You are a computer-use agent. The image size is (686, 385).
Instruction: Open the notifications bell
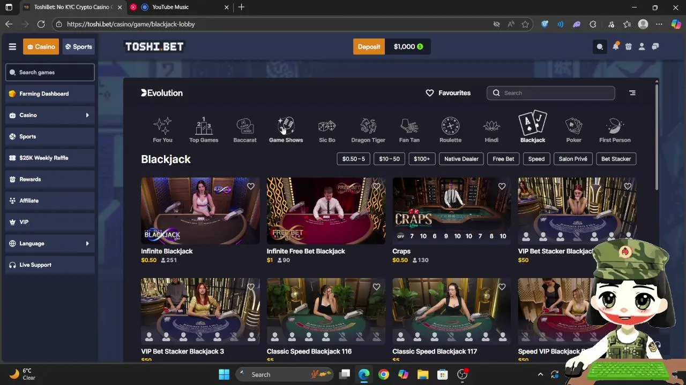click(615, 47)
